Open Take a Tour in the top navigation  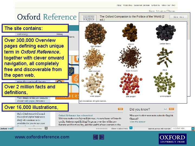166,5
